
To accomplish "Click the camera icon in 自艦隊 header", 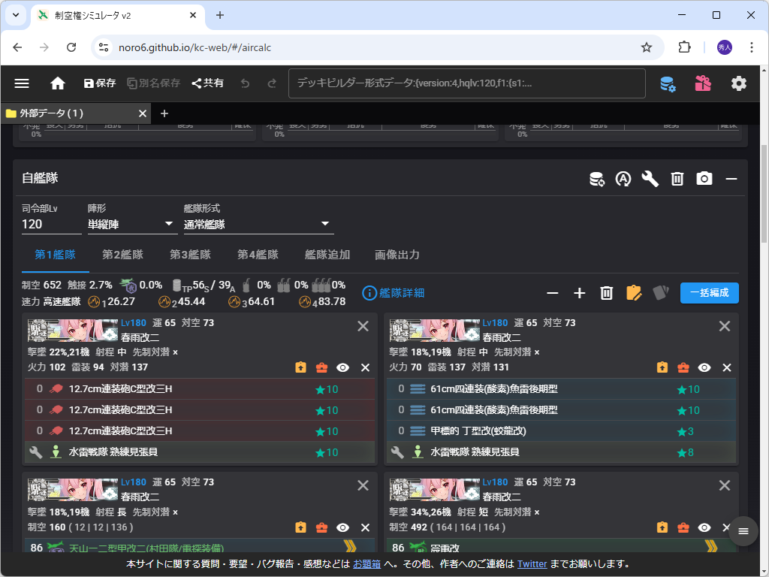I will point(704,179).
